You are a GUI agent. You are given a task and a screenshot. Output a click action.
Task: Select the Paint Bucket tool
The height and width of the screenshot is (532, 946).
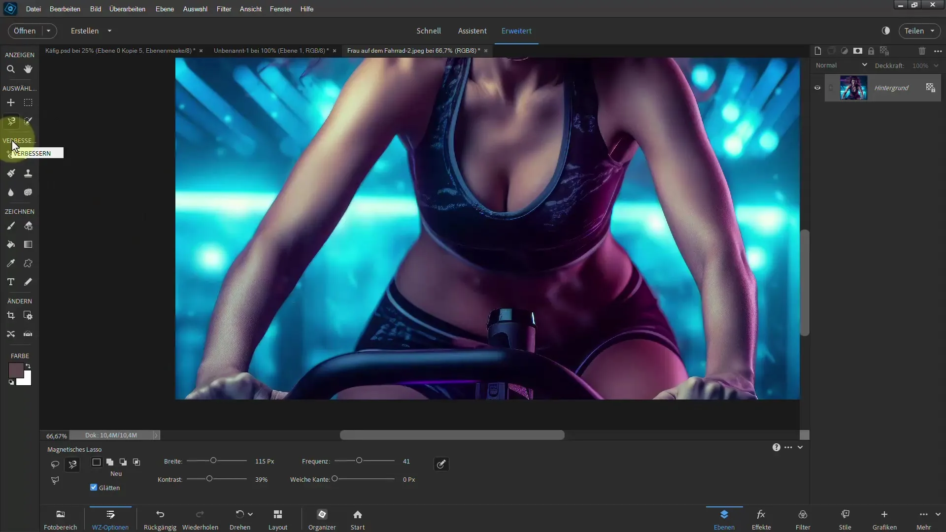10,244
